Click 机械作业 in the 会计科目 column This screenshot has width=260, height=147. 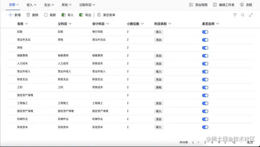(x=98, y=119)
